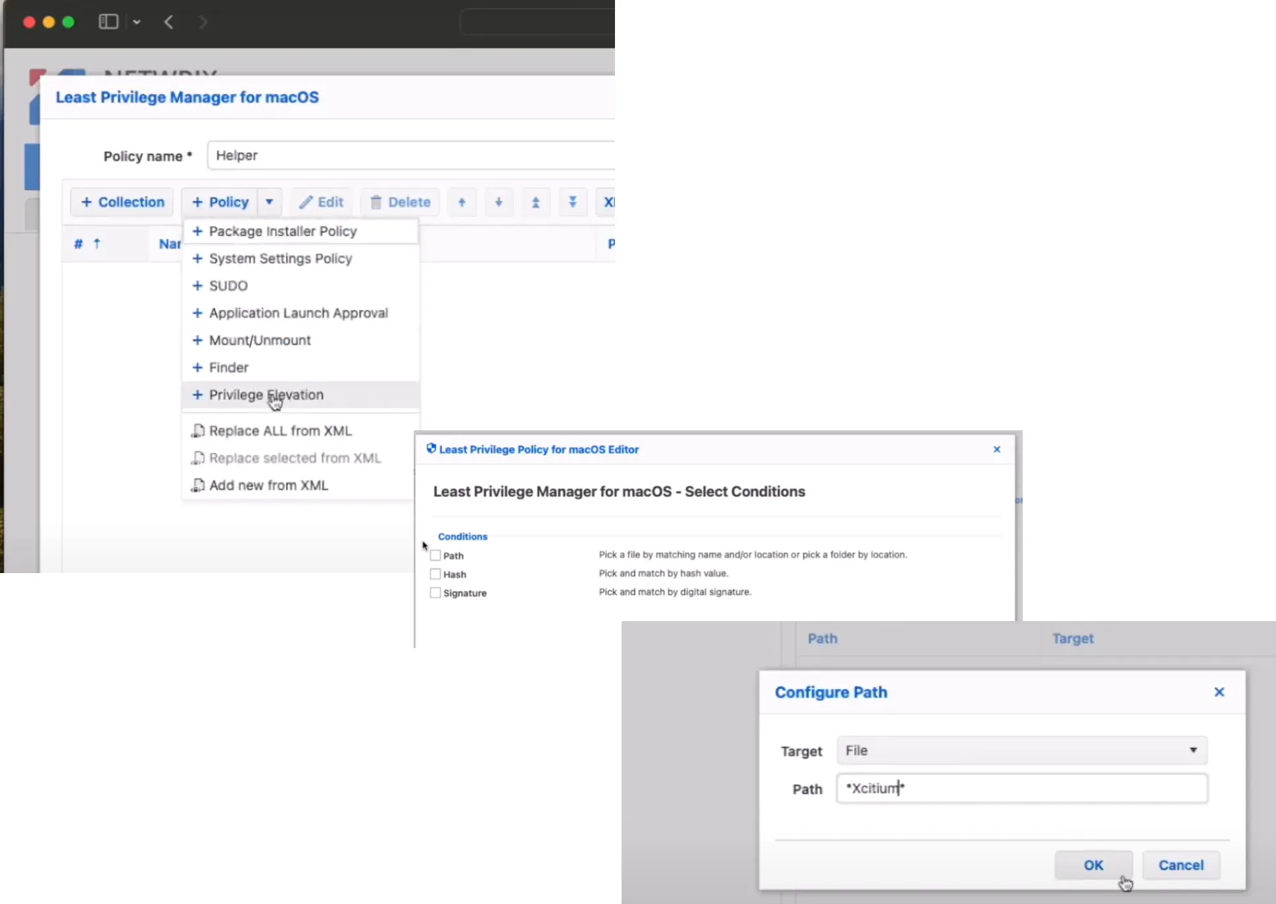Enable the Path condition checkbox
Viewport: 1276px width, 904px height.
pos(435,555)
